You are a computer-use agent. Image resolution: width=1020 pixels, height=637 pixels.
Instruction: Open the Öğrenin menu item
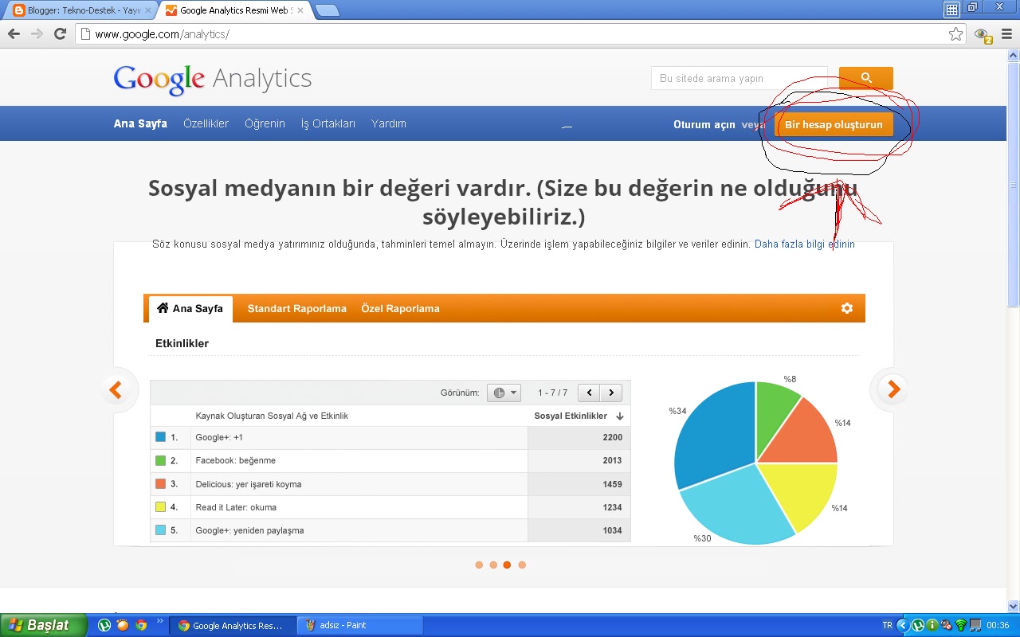pos(265,123)
